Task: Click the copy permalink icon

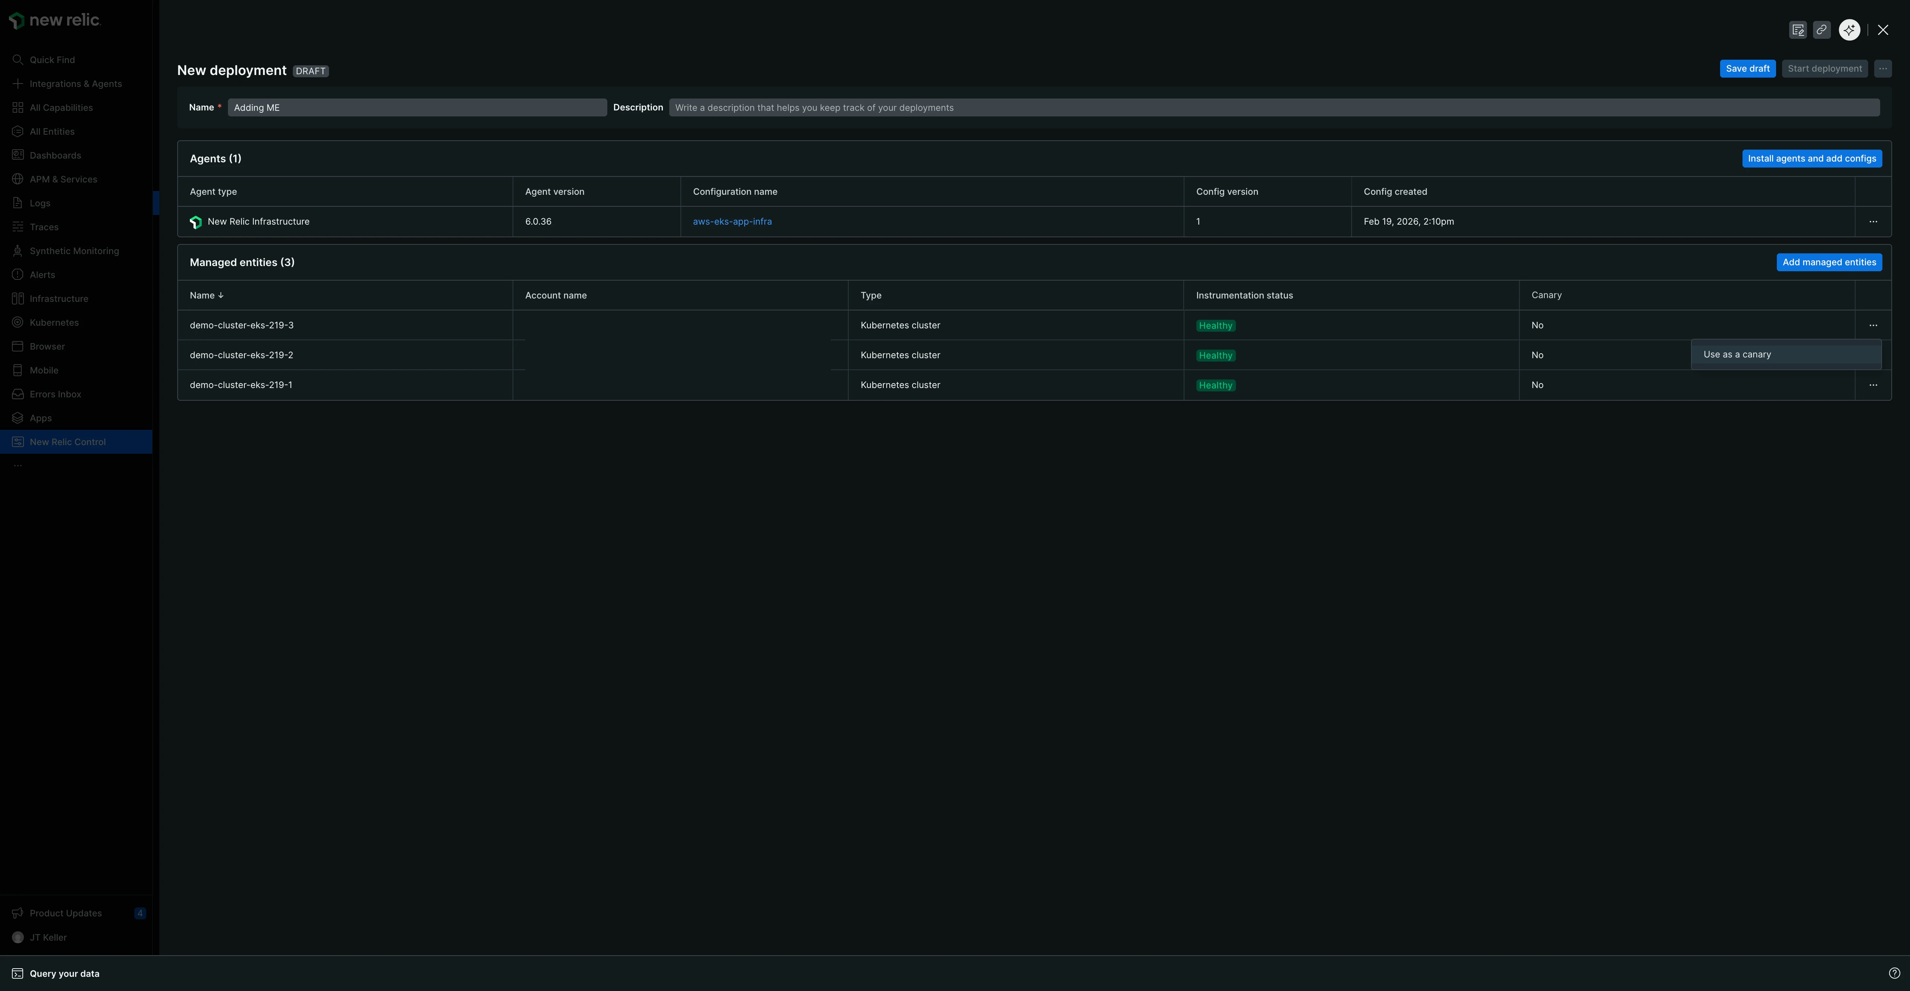Action: pos(1821,30)
